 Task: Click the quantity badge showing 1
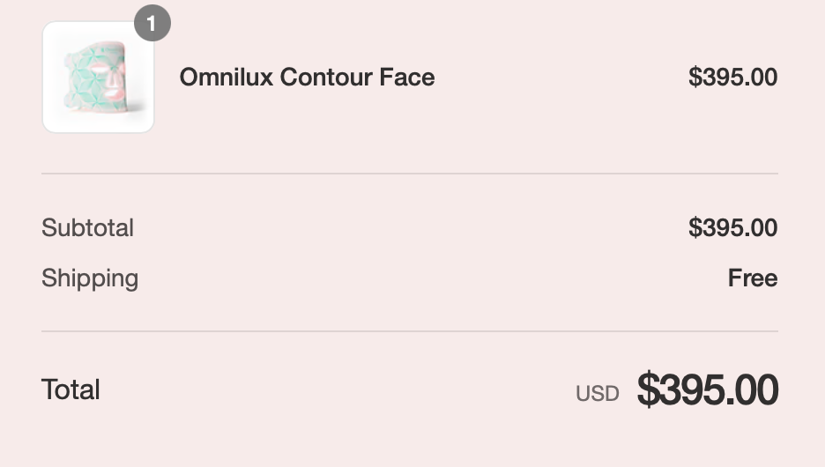point(152,24)
